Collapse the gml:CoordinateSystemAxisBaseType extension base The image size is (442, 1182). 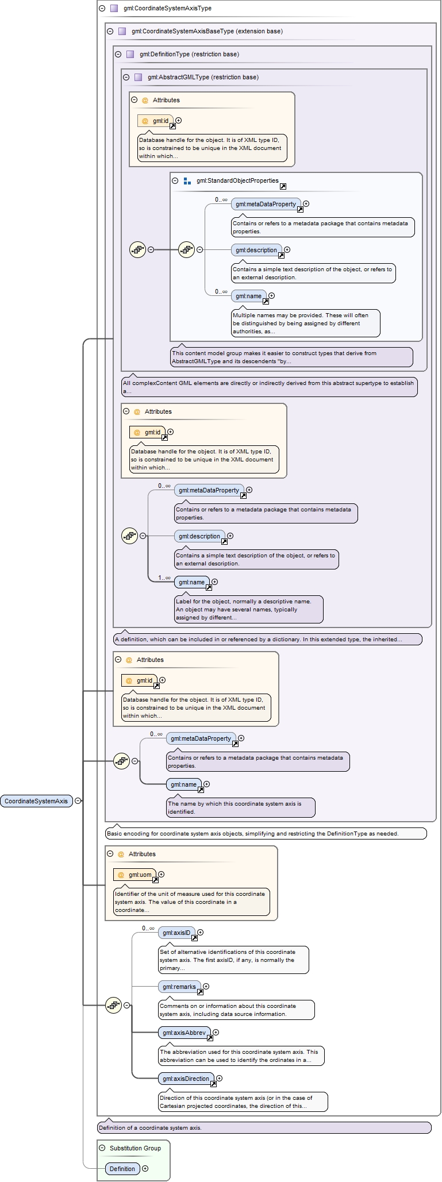(x=110, y=32)
